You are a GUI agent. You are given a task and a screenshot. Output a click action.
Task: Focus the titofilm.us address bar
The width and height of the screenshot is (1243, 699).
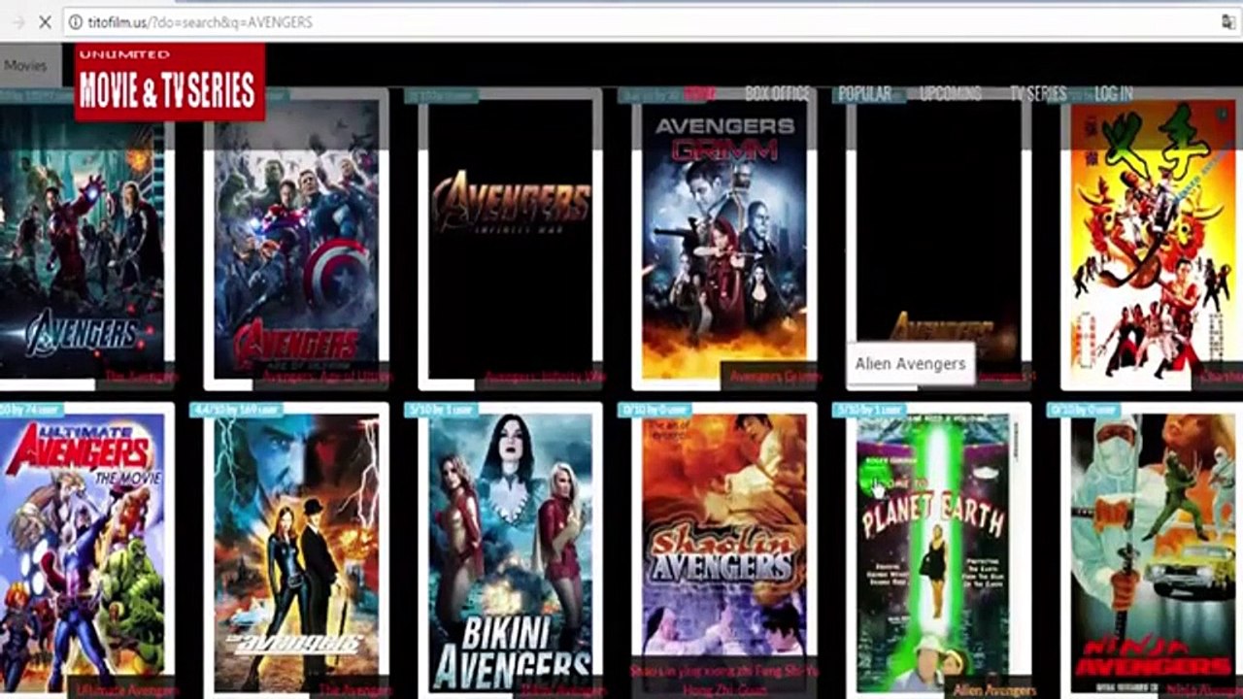(x=641, y=21)
